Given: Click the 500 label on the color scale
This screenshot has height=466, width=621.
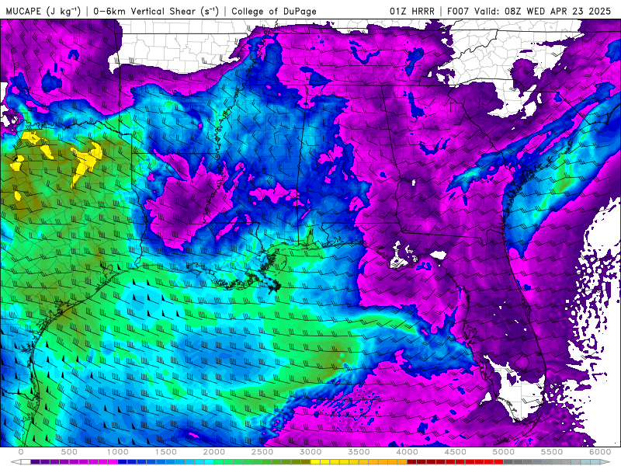Looking at the screenshot, I should [69, 452].
